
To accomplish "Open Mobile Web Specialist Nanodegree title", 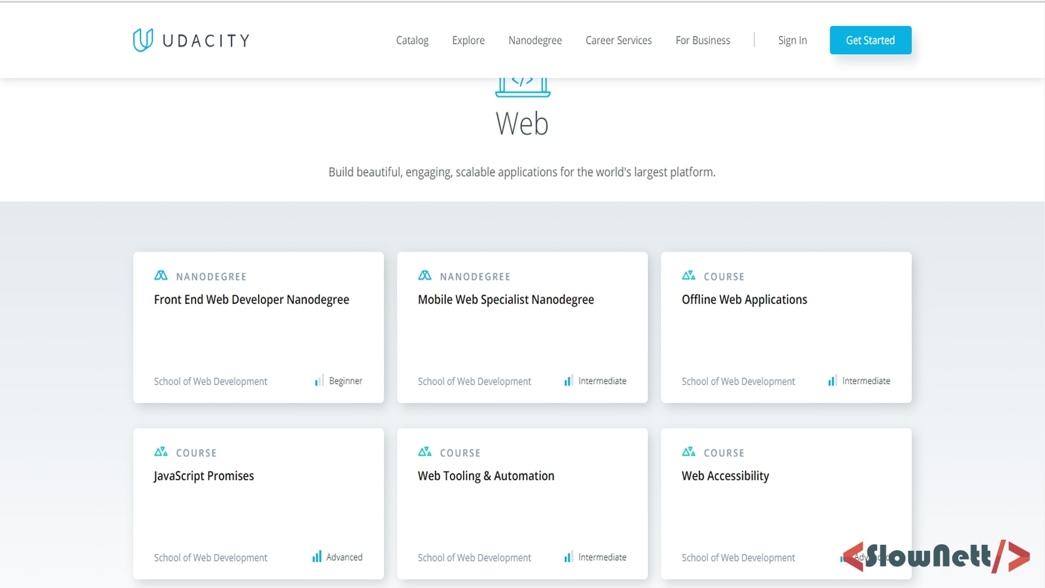I will [x=506, y=300].
